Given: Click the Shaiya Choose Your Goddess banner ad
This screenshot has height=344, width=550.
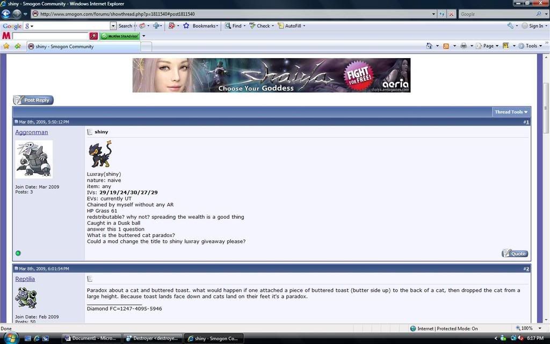Looking at the screenshot, I should click(x=271, y=75).
